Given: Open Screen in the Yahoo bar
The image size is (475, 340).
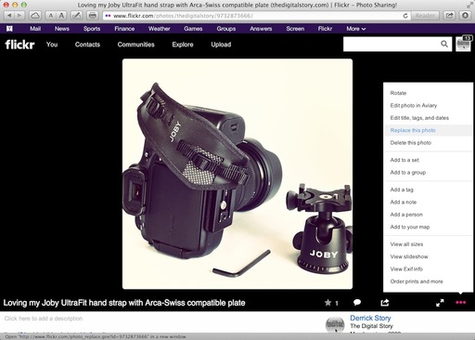Looking at the screenshot, I should 295,29.
